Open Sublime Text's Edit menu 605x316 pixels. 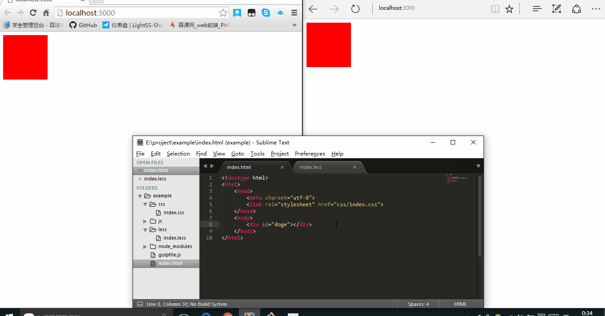[x=156, y=153]
